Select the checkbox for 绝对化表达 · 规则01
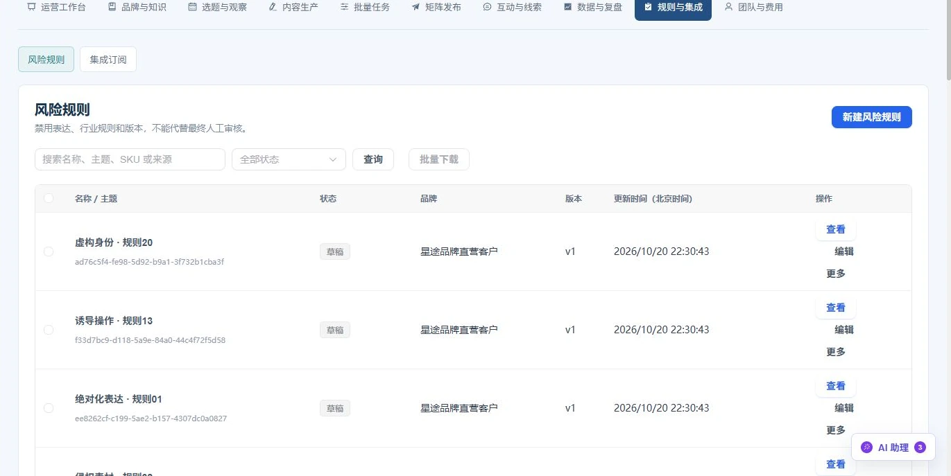The width and height of the screenshot is (951, 476). pyautogui.click(x=49, y=408)
